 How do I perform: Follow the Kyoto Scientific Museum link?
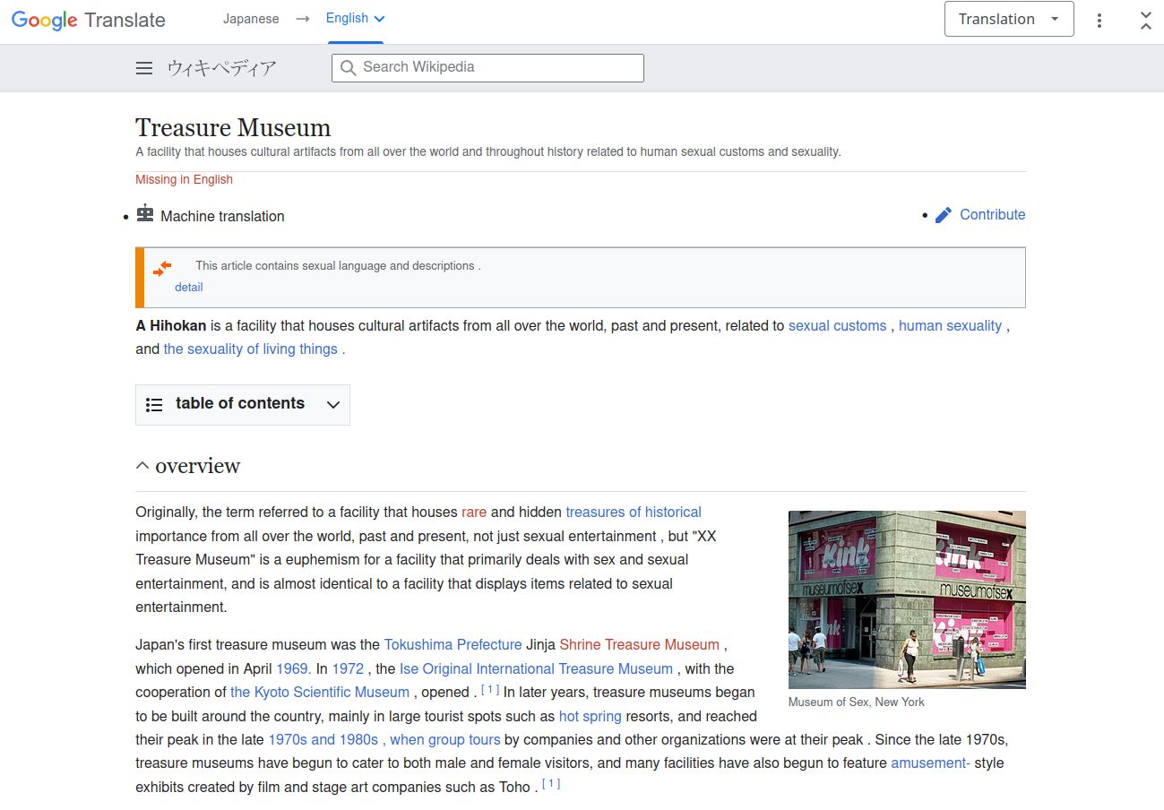[320, 693]
